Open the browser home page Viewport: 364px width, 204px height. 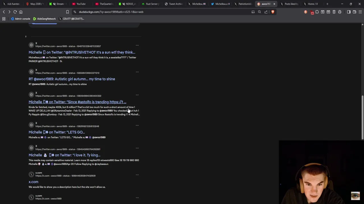[x=21, y=12]
